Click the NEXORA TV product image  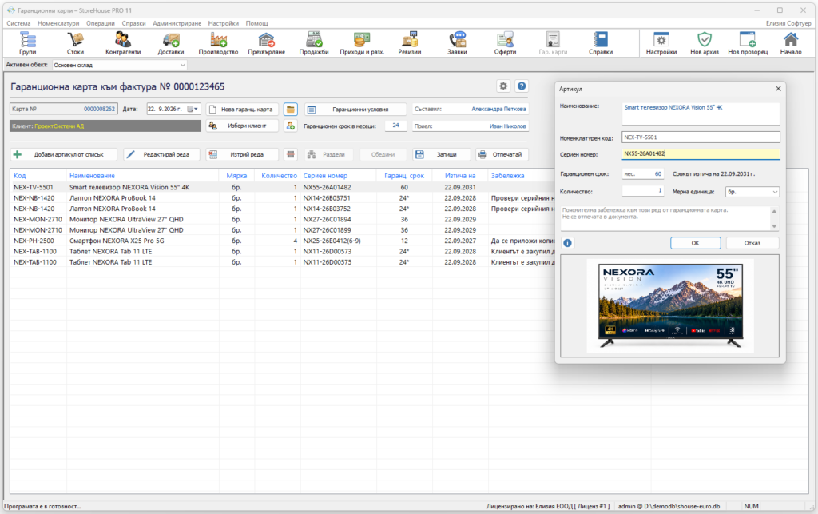(x=670, y=306)
